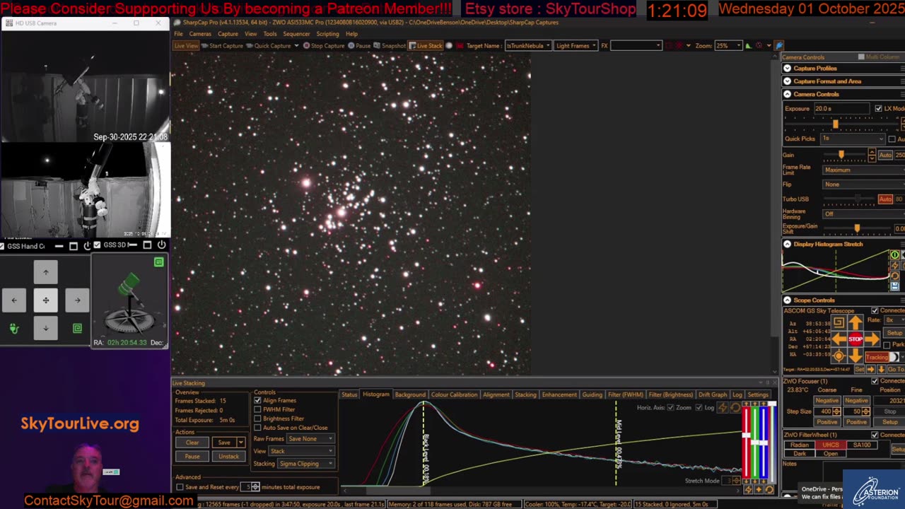Viewport: 905px width, 509px height.
Task: Toggle the Align Frames checkbox
Action: click(257, 401)
